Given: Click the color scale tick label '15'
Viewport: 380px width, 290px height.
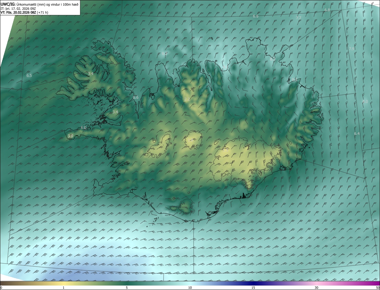Looking at the screenshot, I should pyautogui.click(x=253, y=288).
